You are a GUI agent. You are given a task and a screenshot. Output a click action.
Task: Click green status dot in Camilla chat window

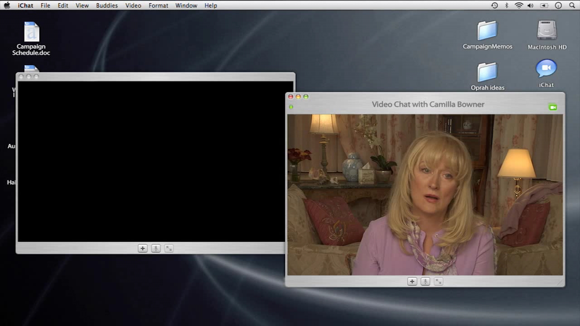click(x=291, y=107)
